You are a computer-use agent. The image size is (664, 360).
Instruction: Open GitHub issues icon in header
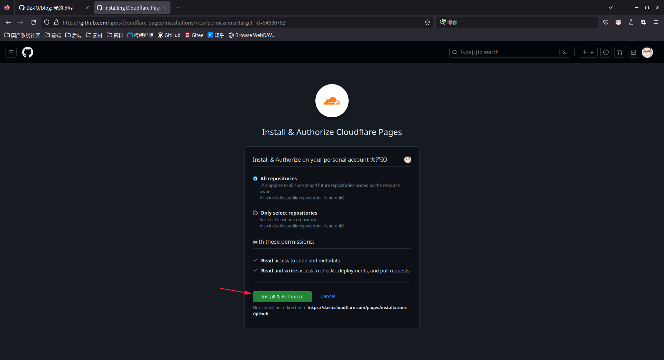tap(606, 52)
